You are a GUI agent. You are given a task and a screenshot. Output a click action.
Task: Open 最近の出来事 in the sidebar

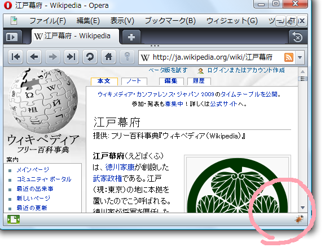[x=35, y=189]
